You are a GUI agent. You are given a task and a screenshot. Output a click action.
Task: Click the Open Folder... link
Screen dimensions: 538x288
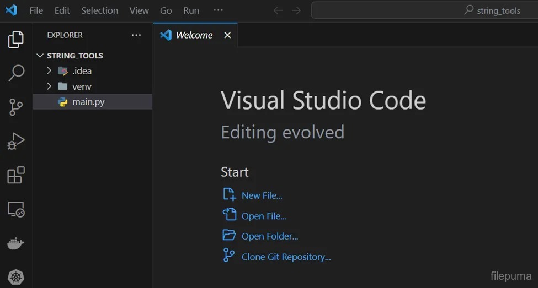coord(270,236)
